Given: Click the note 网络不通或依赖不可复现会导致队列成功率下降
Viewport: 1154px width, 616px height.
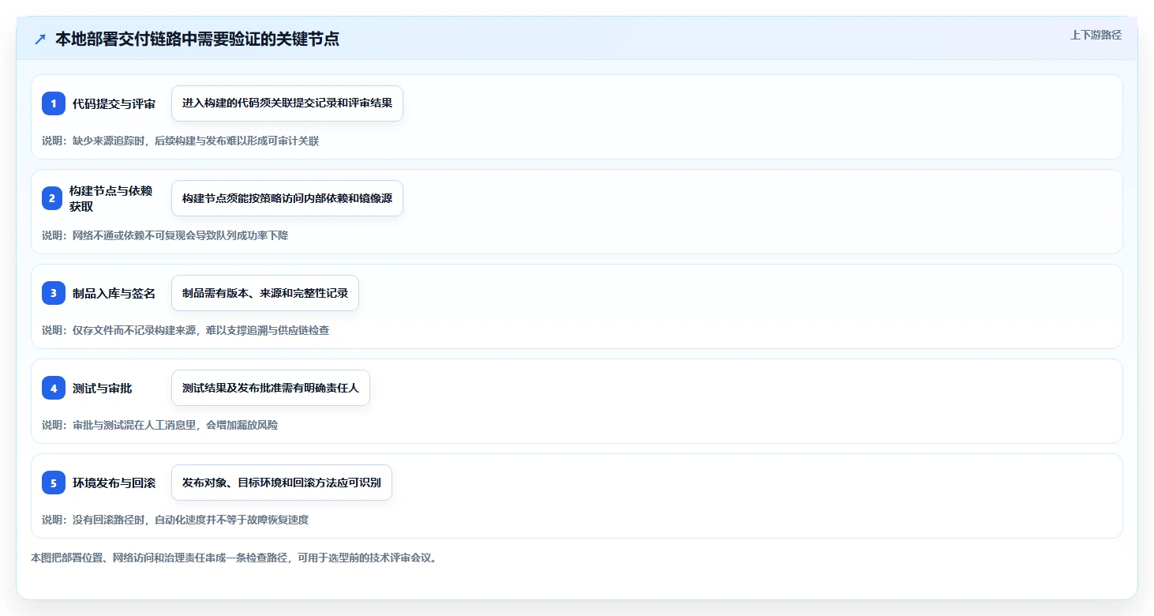Looking at the screenshot, I should pyautogui.click(x=180, y=235).
